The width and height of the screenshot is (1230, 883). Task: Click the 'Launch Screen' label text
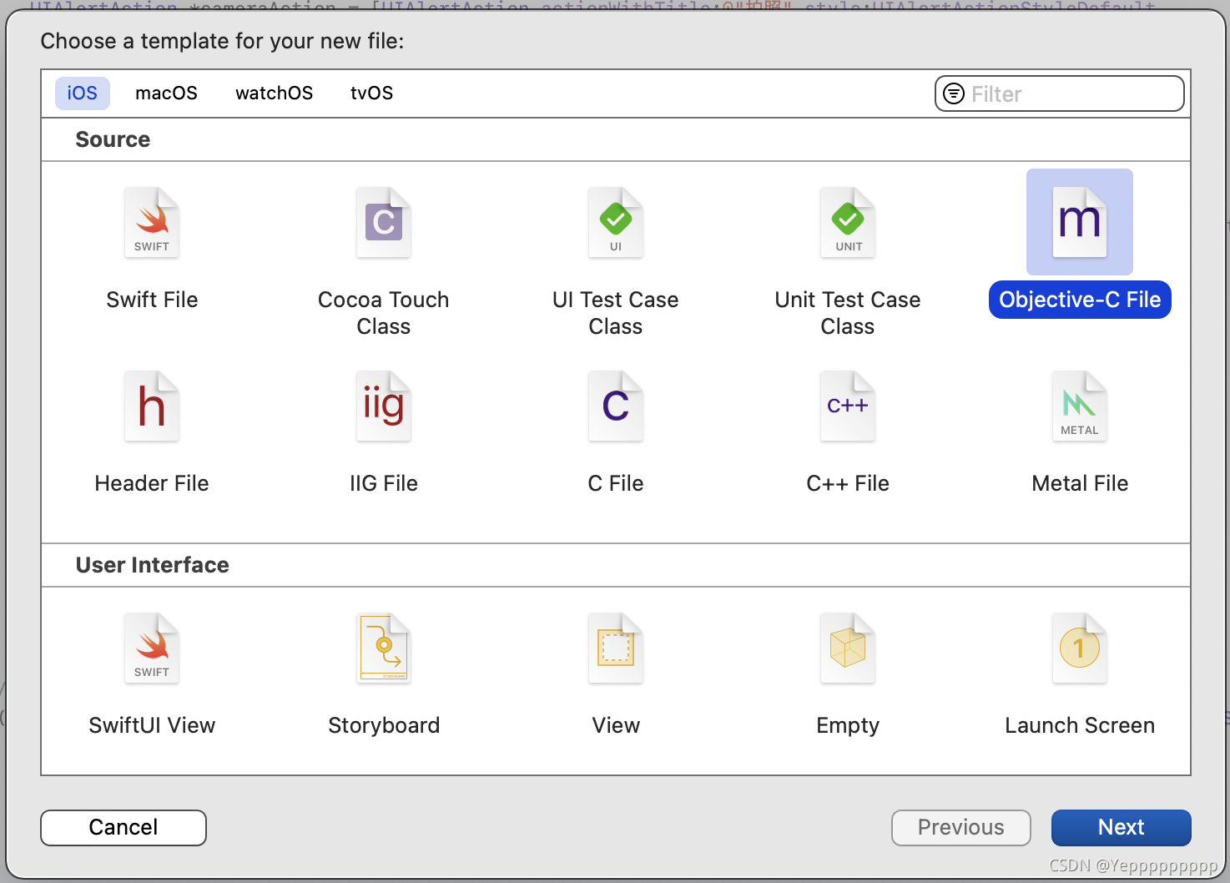pos(1080,725)
